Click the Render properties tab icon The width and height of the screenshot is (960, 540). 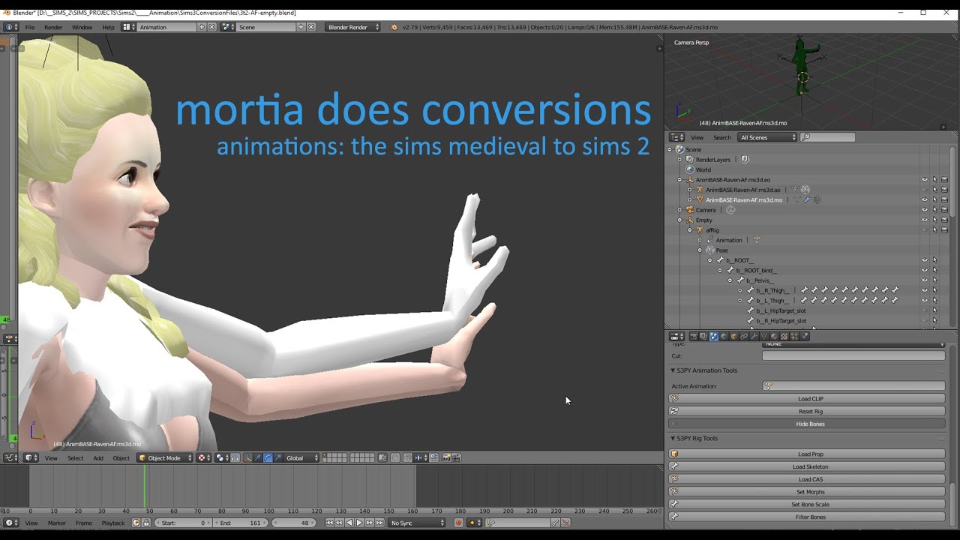click(x=694, y=337)
